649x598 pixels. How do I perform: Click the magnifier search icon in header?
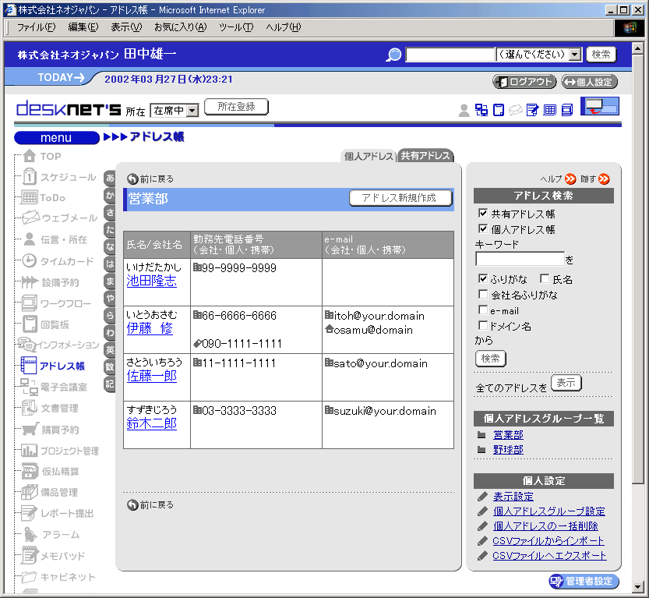tap(394, 55)
